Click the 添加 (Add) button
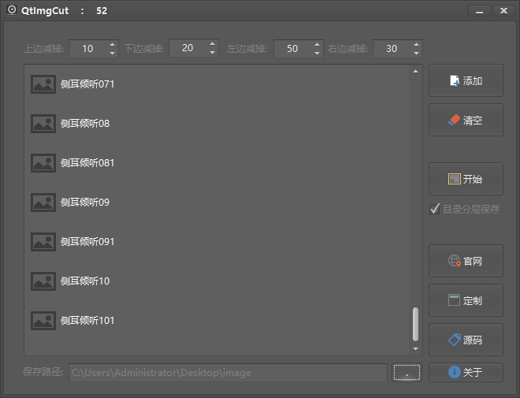Viewport: 520px width, 398px height. [466, 80]
